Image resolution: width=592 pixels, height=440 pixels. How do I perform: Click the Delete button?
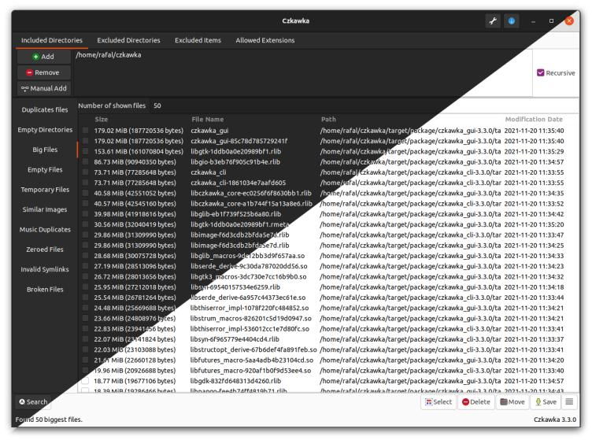(x=476, y=401)
